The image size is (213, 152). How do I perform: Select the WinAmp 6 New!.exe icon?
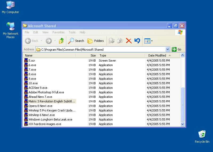click(26, 115)
